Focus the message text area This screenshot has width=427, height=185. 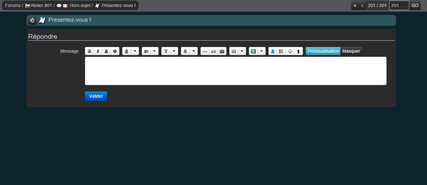236,71
